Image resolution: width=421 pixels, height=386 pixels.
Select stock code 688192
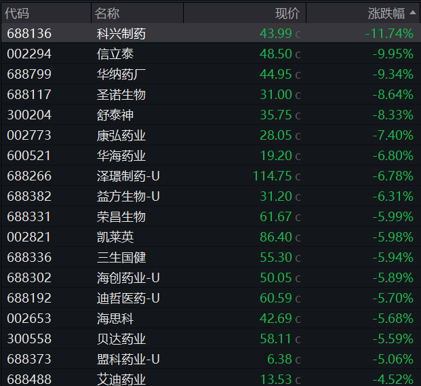[29, 298]
